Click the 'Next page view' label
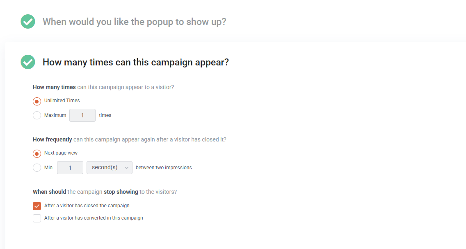This screenshot has height=249, width=466. [x=61, y=153]
